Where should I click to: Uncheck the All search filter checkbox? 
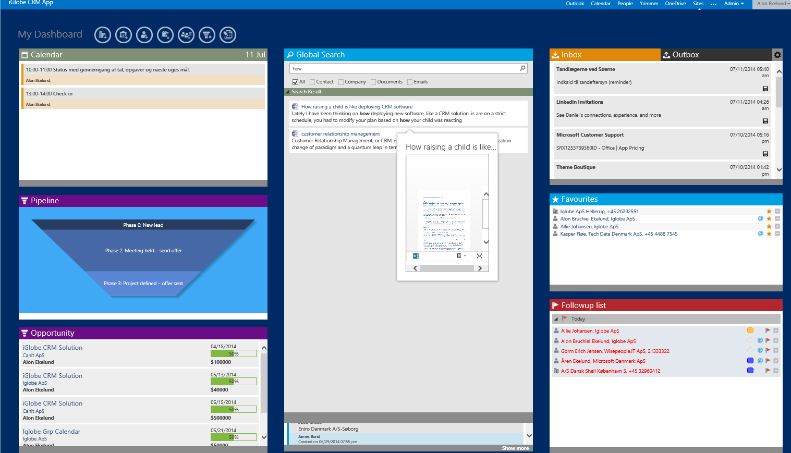[x=295, y=82]
